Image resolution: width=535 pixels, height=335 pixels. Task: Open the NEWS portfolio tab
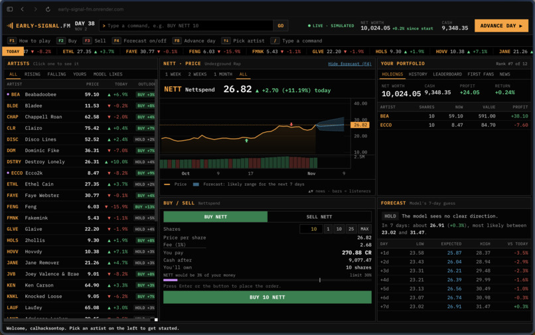tap(504, 74)
